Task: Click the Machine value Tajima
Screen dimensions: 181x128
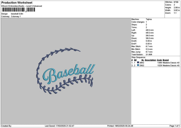Action: pyautogui.click(x=149, y=19)
